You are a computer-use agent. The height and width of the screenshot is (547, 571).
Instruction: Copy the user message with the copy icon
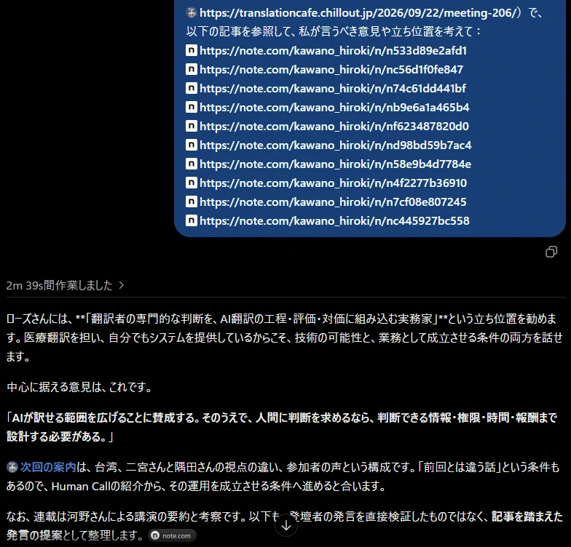[551, 252]
